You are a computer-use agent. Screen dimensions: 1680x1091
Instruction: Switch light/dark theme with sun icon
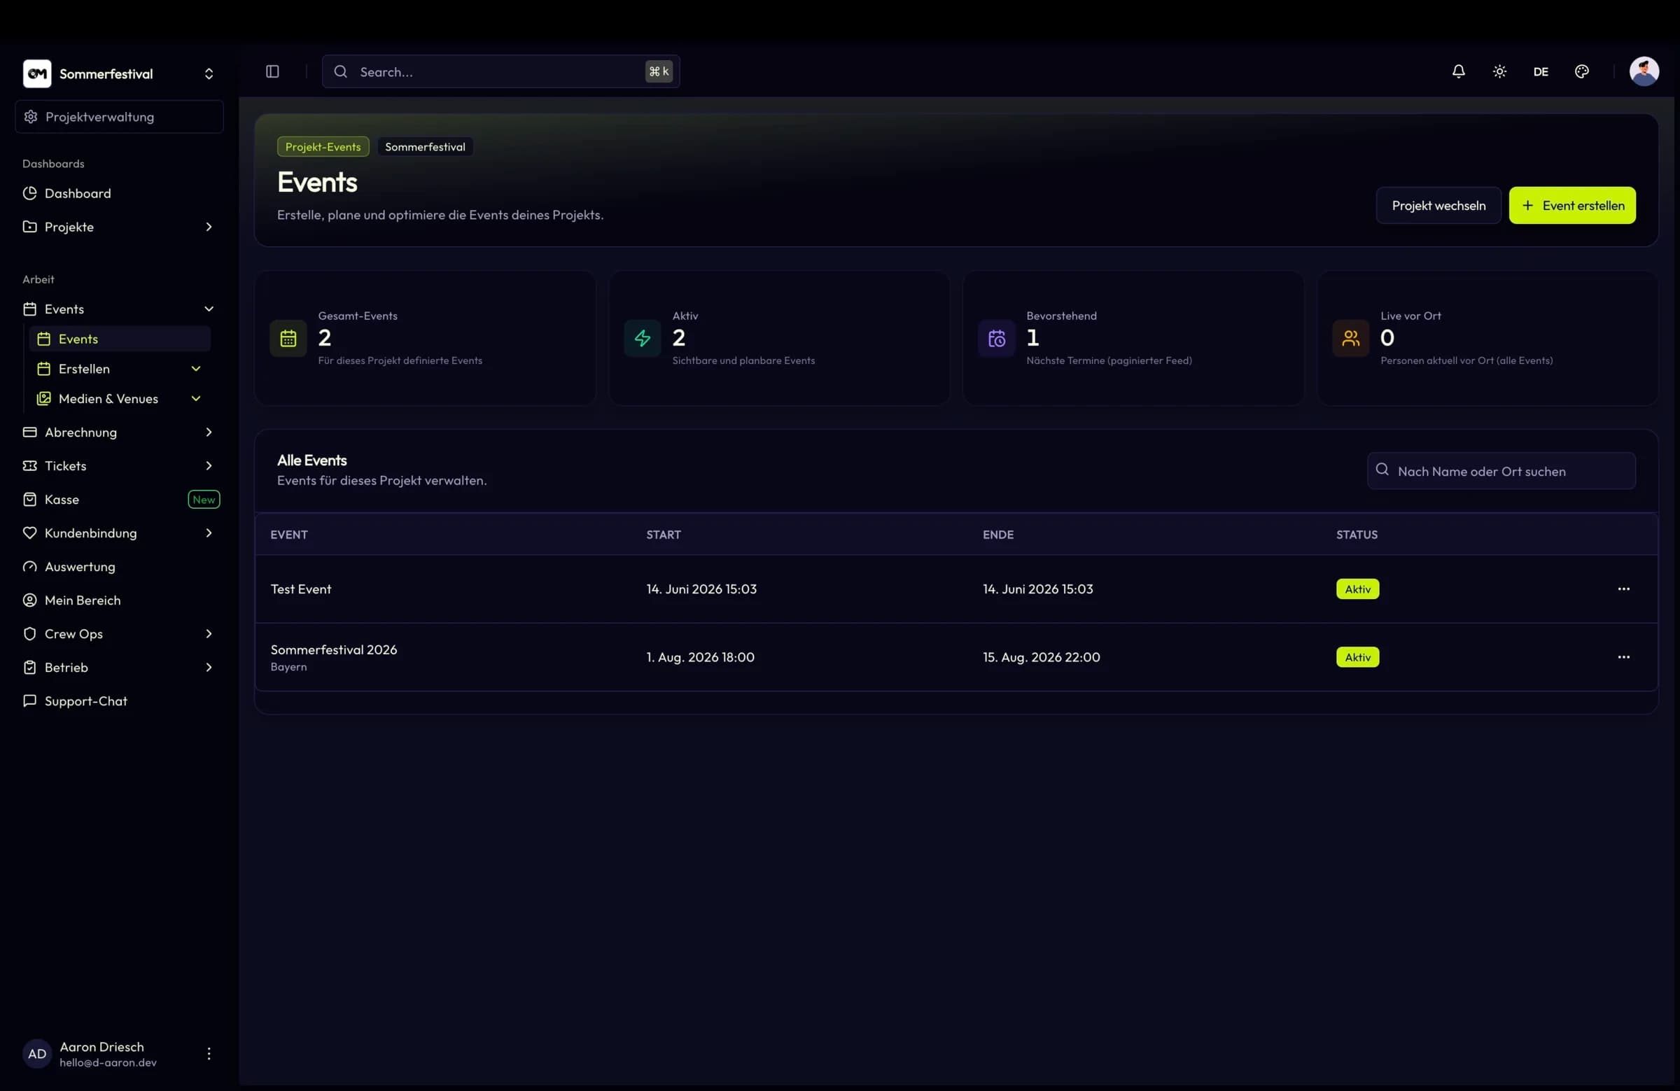tap(1499, 71)
